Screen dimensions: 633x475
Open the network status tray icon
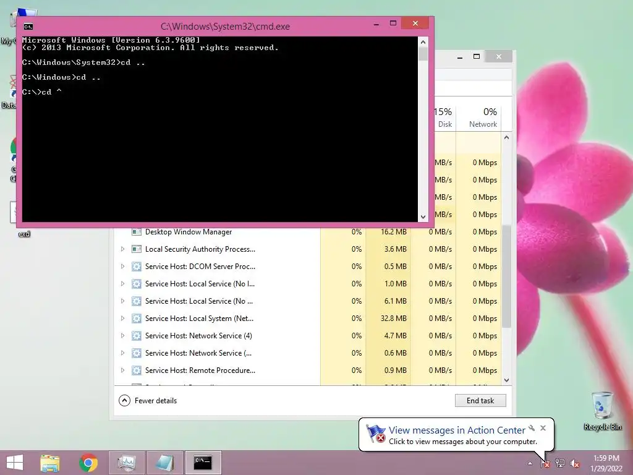coord(560,463)
